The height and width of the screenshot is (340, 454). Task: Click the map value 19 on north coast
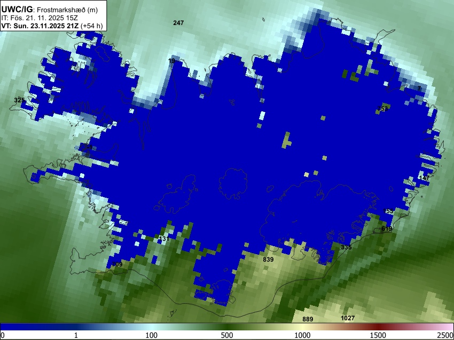(171, 61)
